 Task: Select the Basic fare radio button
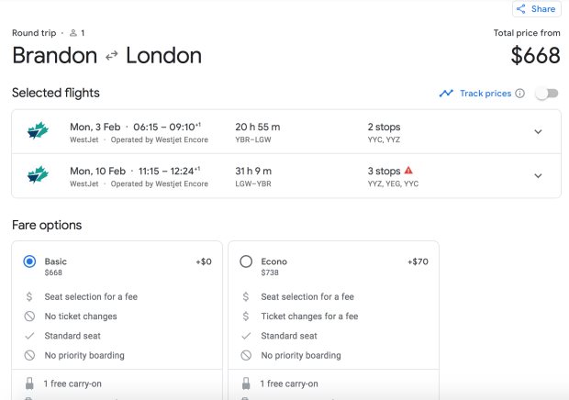pyautogui.click(x=29, y=261)
